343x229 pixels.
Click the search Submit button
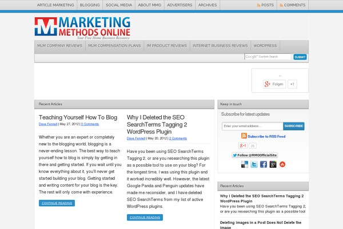300,57
